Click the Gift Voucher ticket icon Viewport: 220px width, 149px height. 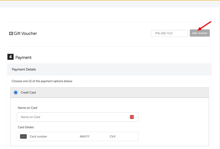click(11, 34)
